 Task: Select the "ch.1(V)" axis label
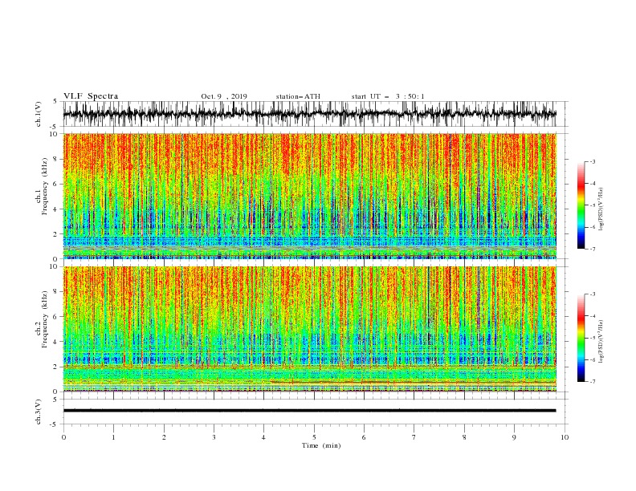(39, 114)
